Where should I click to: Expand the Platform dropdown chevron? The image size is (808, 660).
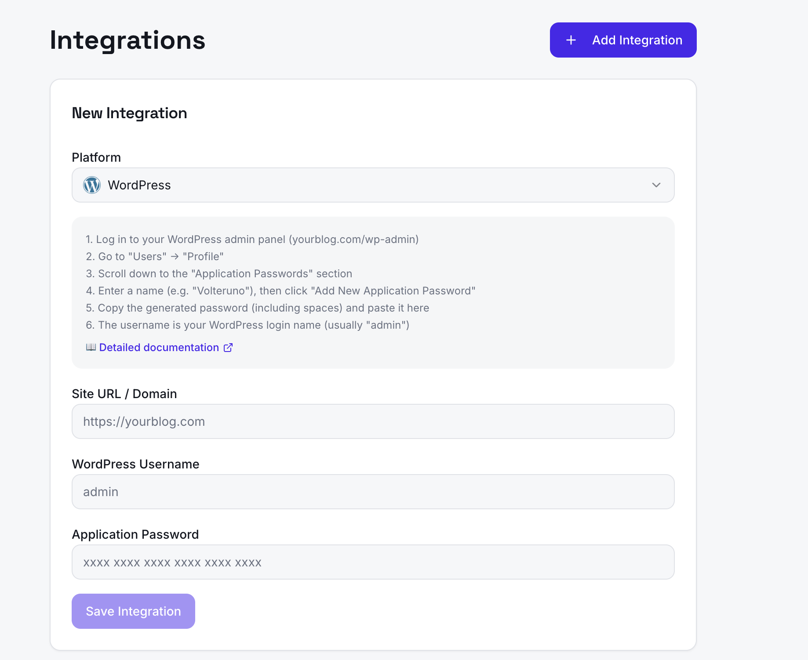(656, 185)
